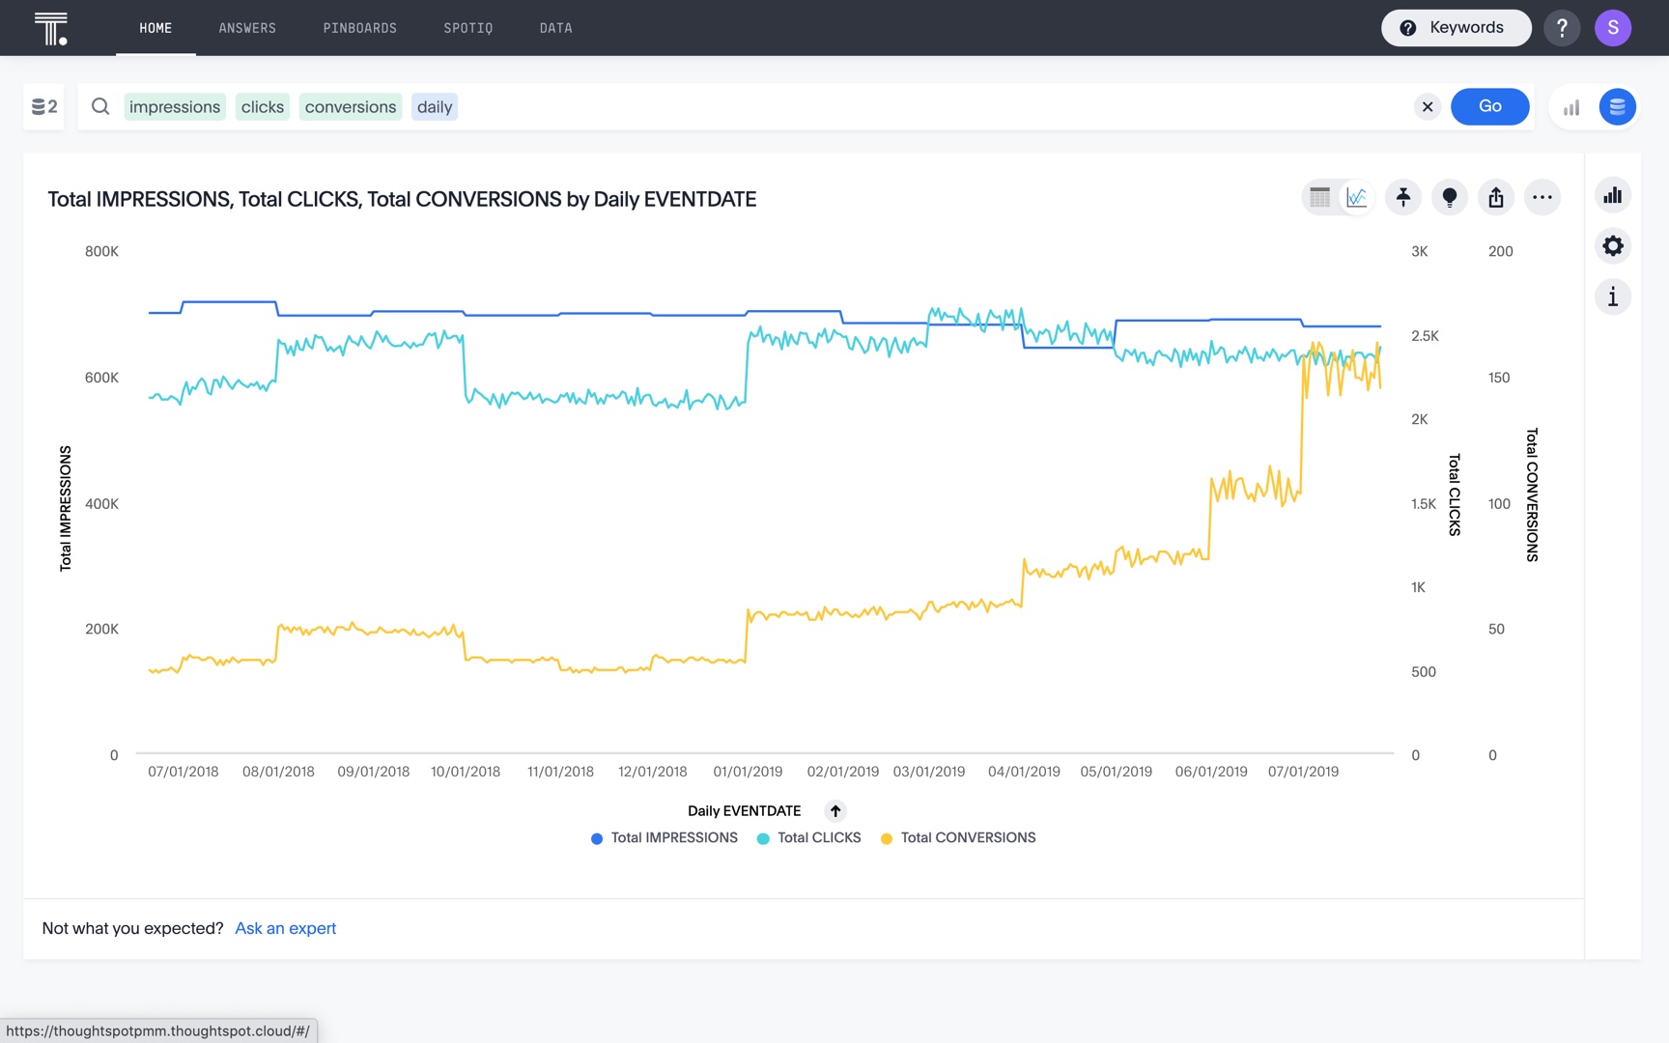Open the ThoughtSpot logo home icon
The image size is (1669, 1043).
[51, 28]
